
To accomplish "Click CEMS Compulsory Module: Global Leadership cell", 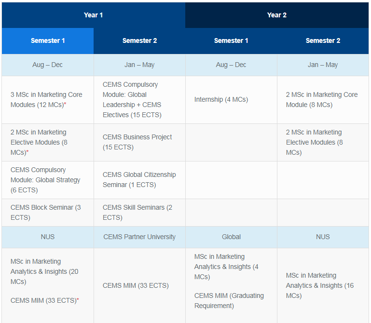I will coord(139,99).
